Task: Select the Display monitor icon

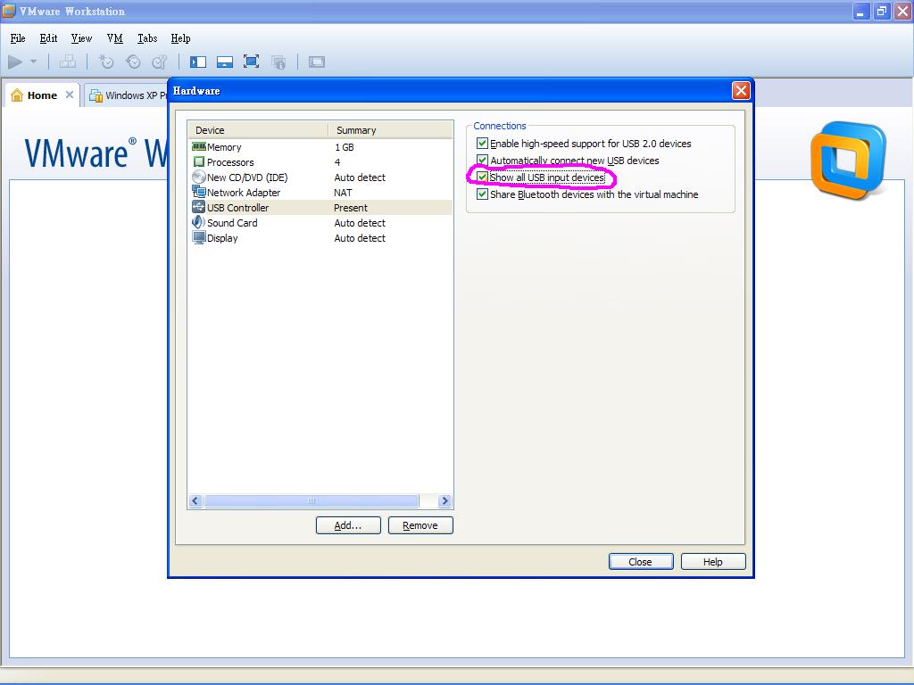Action: 199,237
